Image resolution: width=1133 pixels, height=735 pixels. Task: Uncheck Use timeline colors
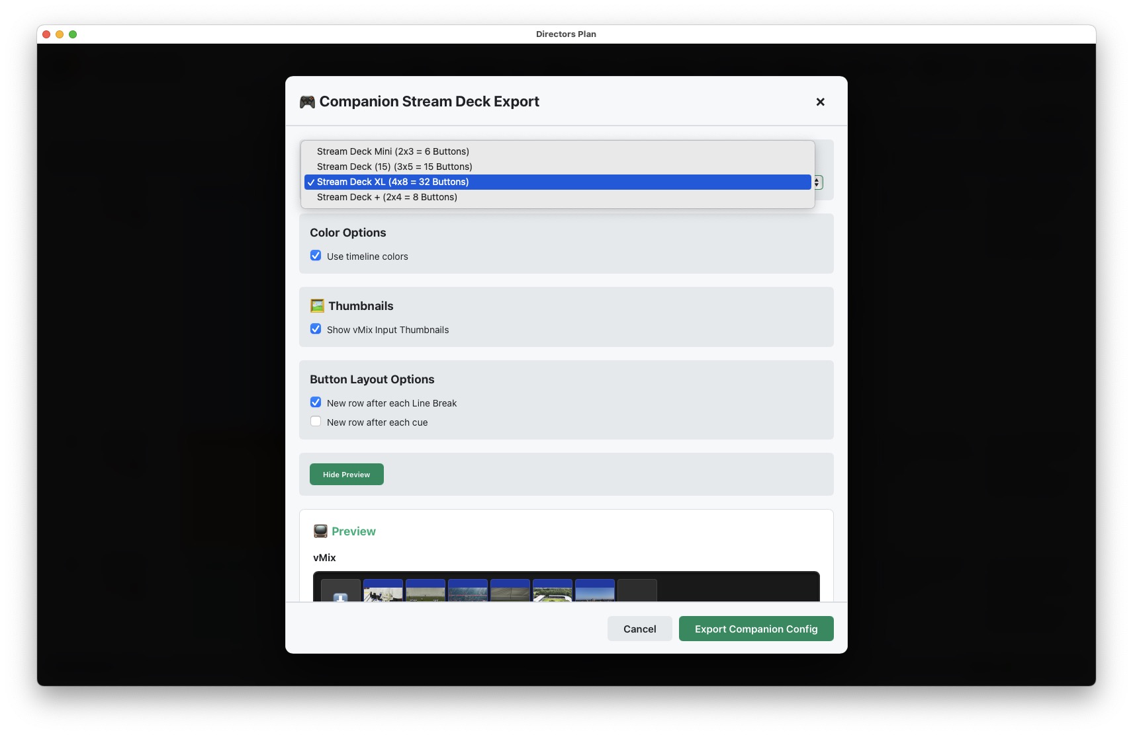[316, 255]
